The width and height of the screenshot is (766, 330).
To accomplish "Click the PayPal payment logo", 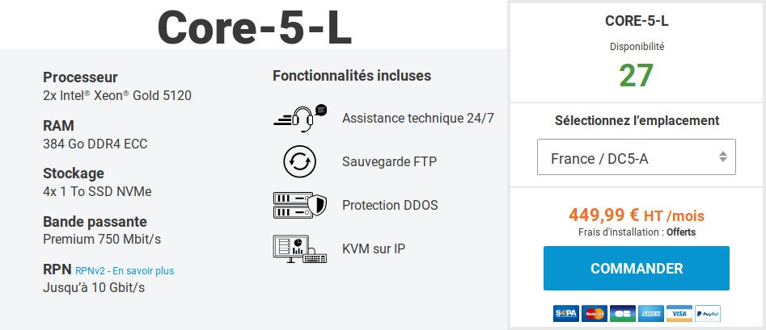I will point(708,313).
